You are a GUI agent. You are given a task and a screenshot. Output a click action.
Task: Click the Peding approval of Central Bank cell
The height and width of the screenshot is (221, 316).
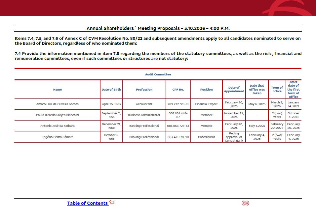(234, 137)
